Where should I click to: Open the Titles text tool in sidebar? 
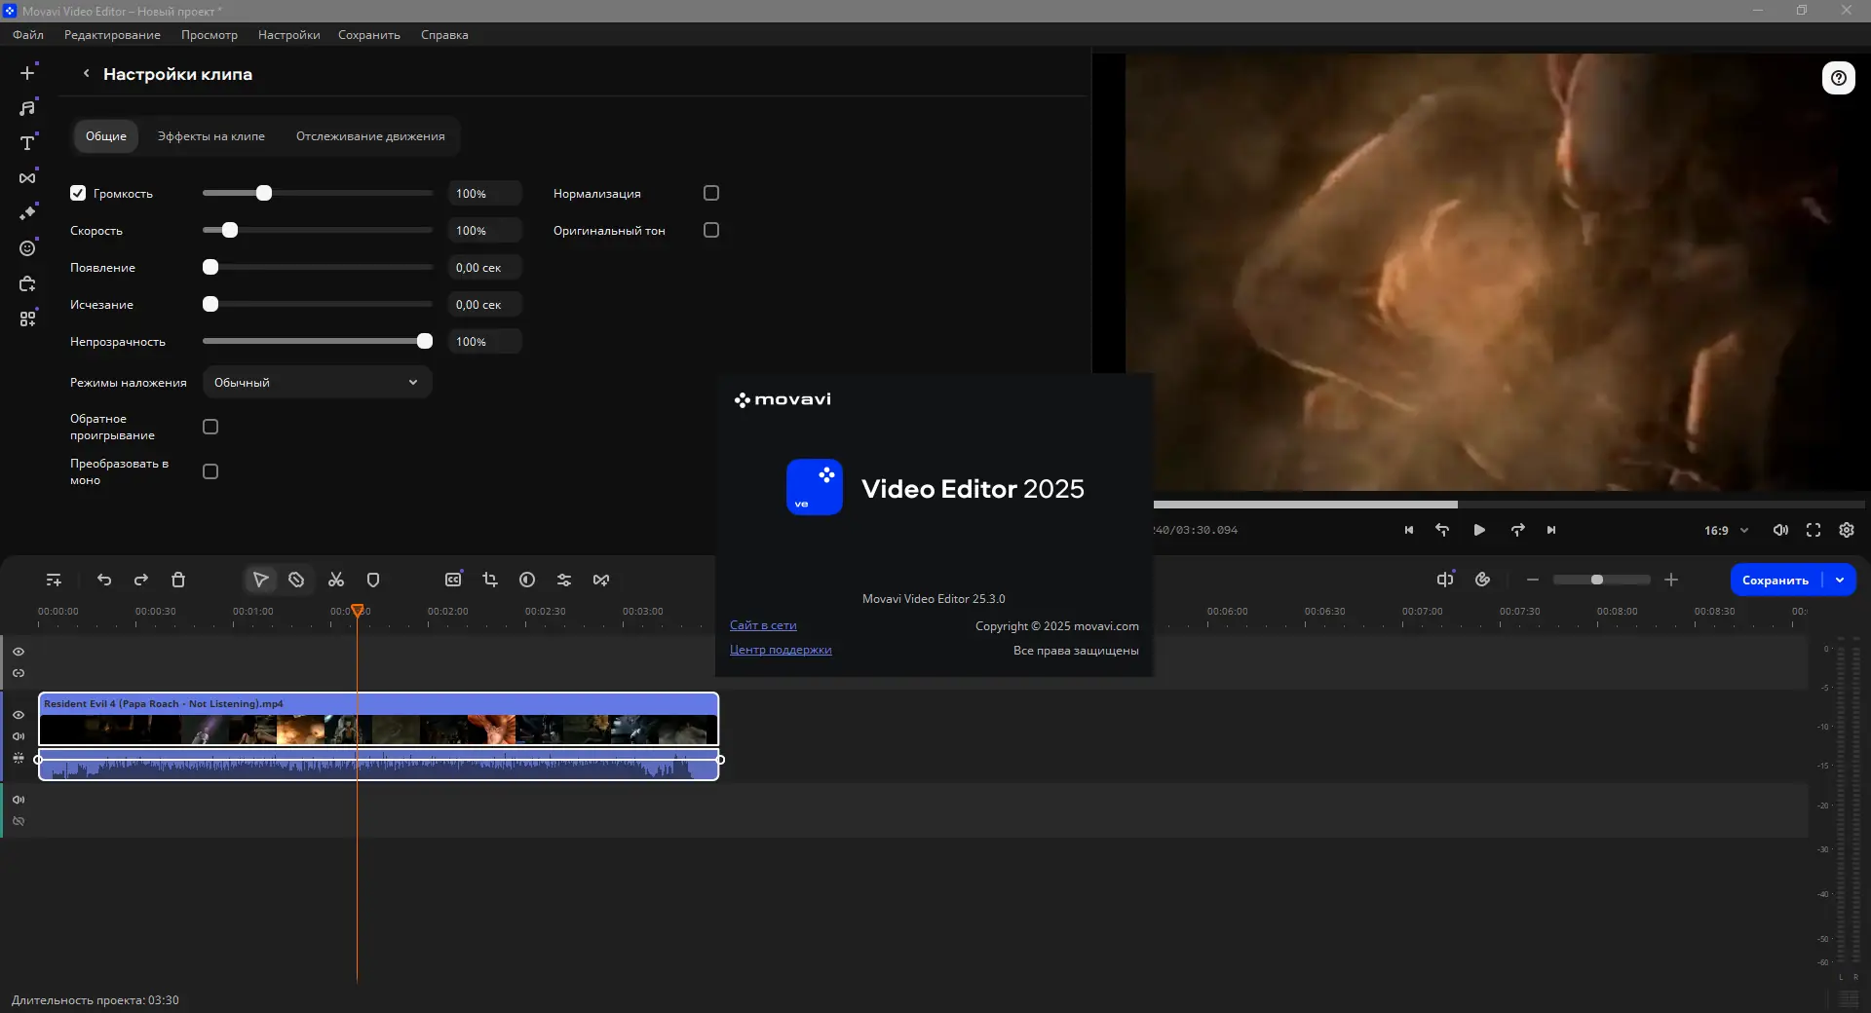coord(27,143)
